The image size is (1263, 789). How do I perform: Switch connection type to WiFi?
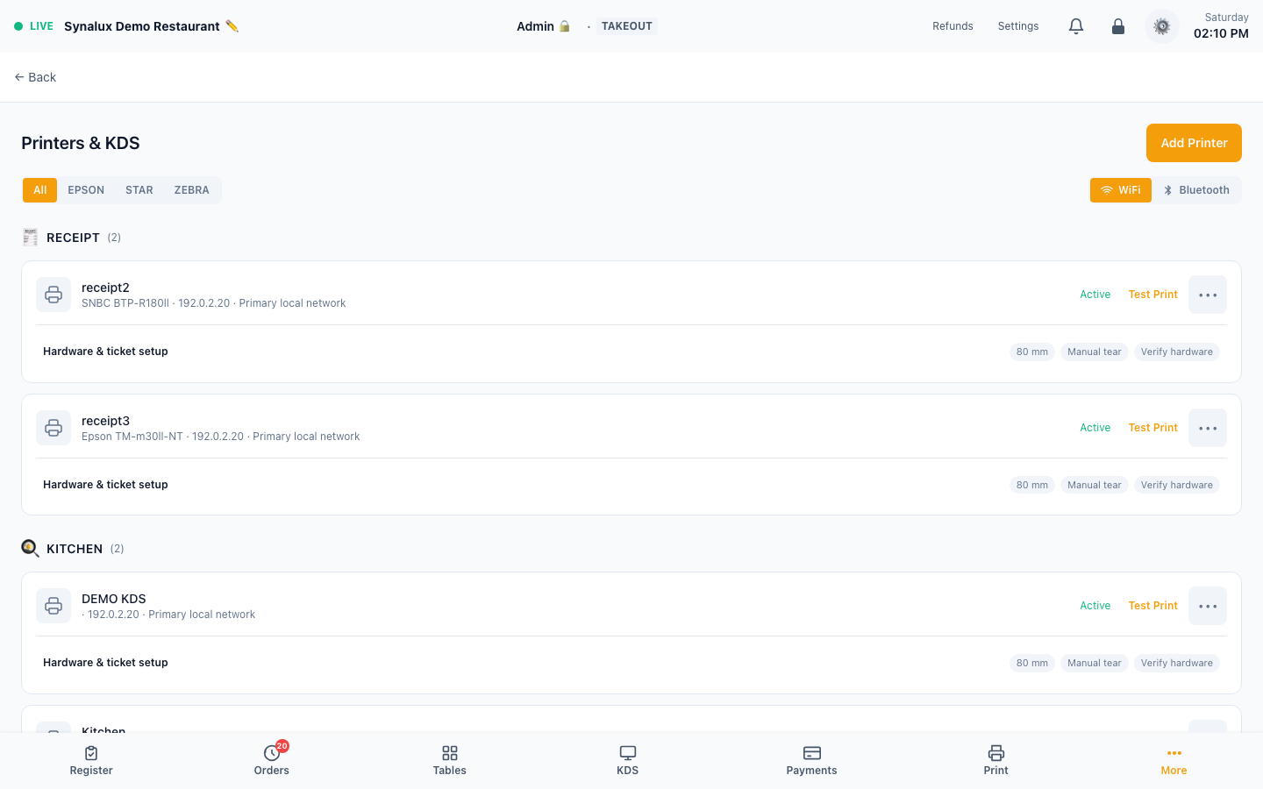[x=1121, y=190]
